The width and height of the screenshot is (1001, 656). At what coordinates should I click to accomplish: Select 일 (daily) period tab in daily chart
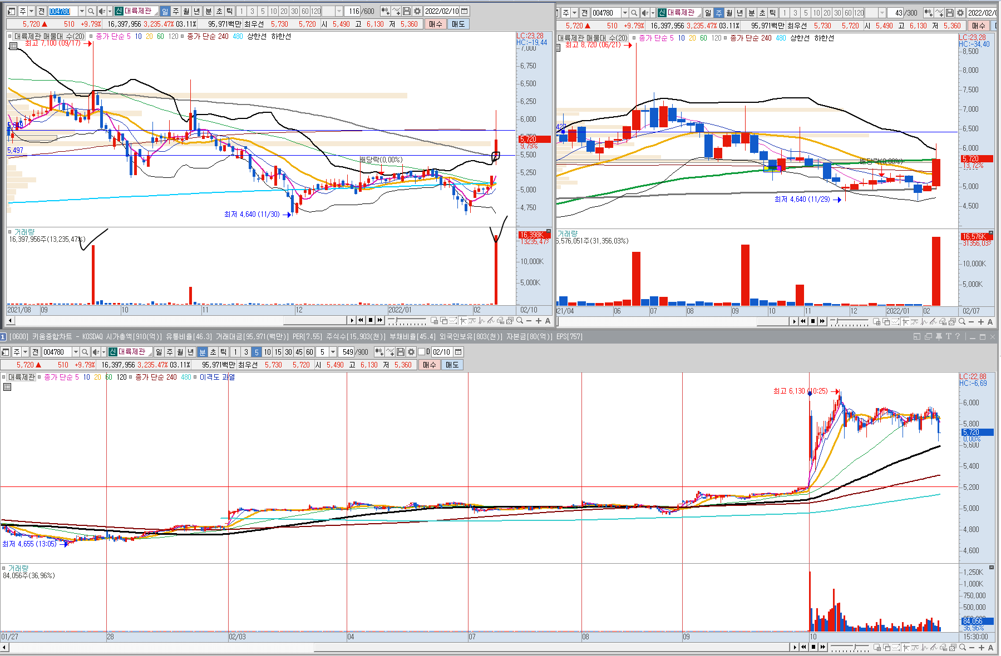tap(165, 11)
